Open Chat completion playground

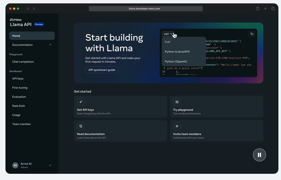[32, 62]
